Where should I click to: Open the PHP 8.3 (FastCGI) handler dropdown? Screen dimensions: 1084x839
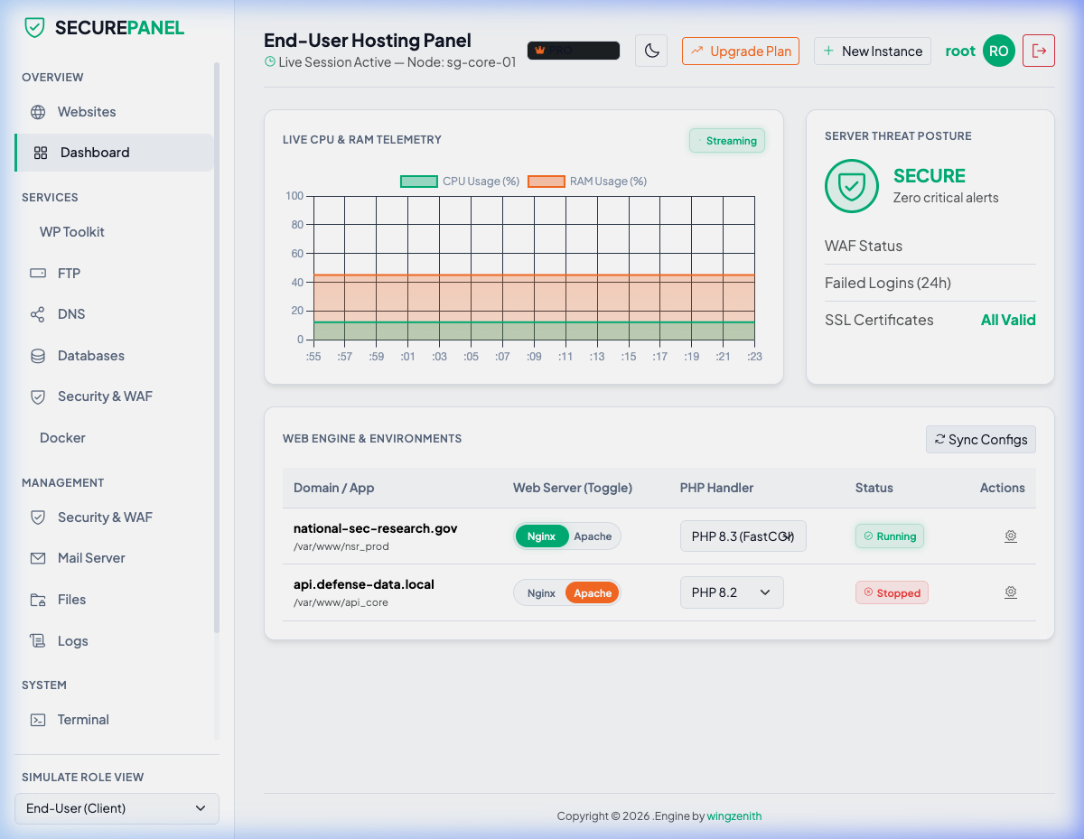click(x=743, y=536)
